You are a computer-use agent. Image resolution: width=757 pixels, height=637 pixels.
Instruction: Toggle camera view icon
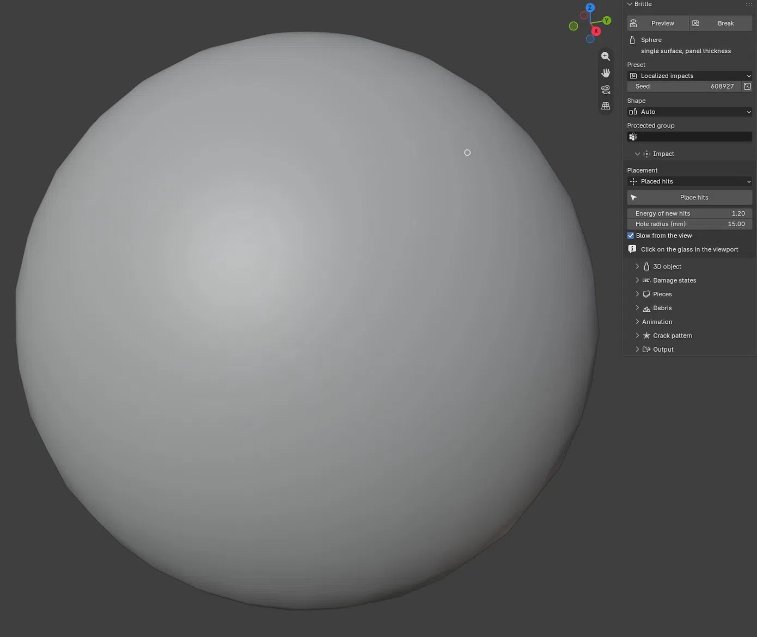point(606,89)
